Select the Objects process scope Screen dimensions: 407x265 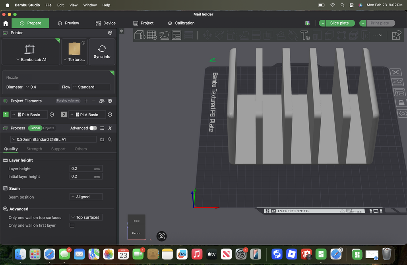[x=48, y=128]
